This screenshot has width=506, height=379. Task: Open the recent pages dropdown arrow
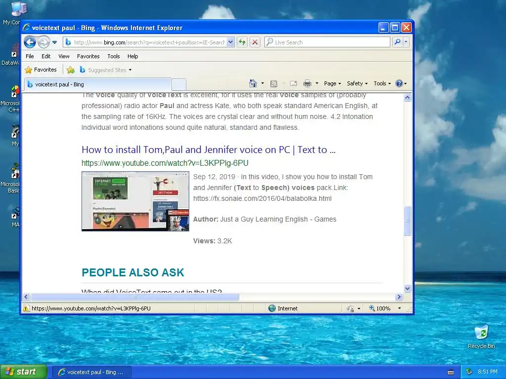coord(54,42)
